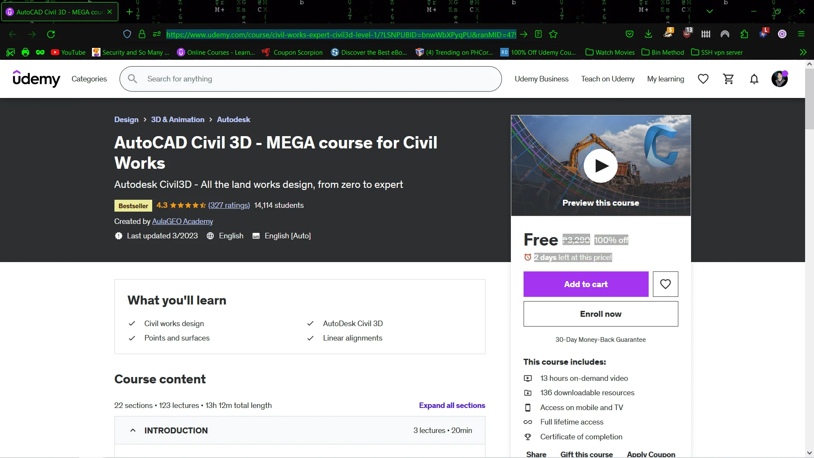Open the SSH vpn server bookmark folder
Viewport: 814px width, 458px height.
point(717,53)
